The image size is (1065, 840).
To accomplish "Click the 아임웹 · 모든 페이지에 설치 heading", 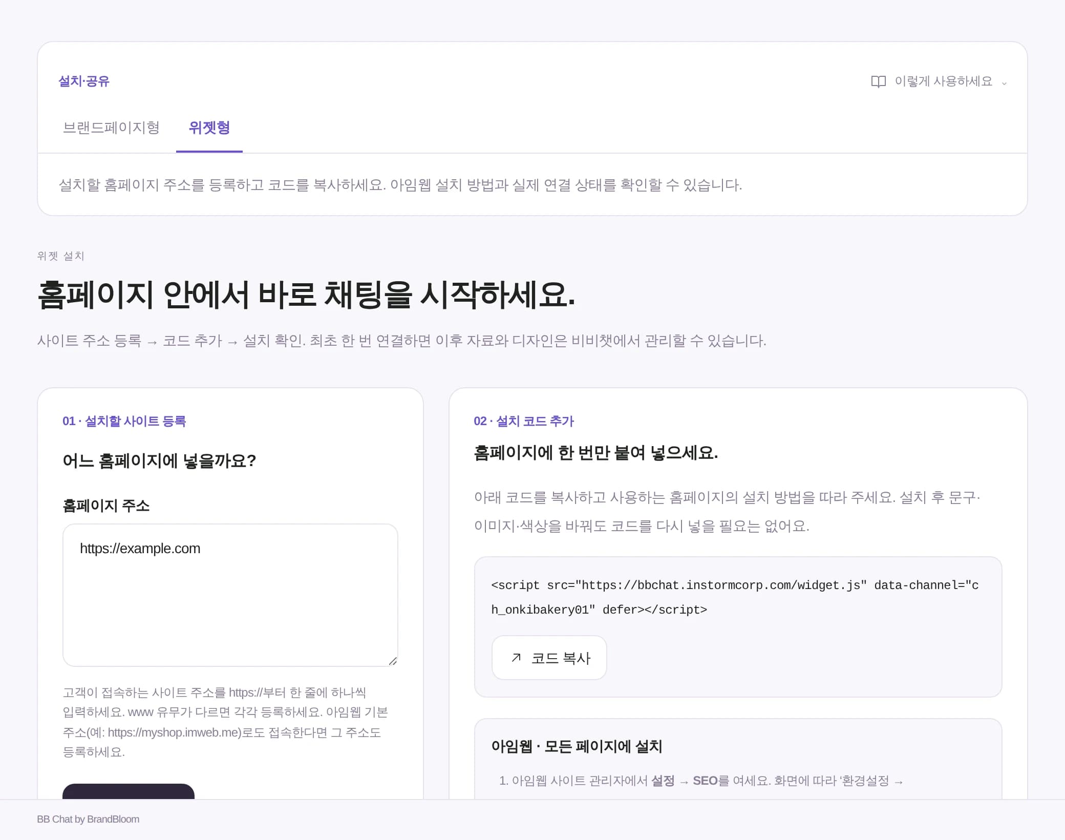I will pyautogui.click(x=577, y=746).
